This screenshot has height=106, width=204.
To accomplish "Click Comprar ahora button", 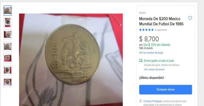I will (166, 90).
